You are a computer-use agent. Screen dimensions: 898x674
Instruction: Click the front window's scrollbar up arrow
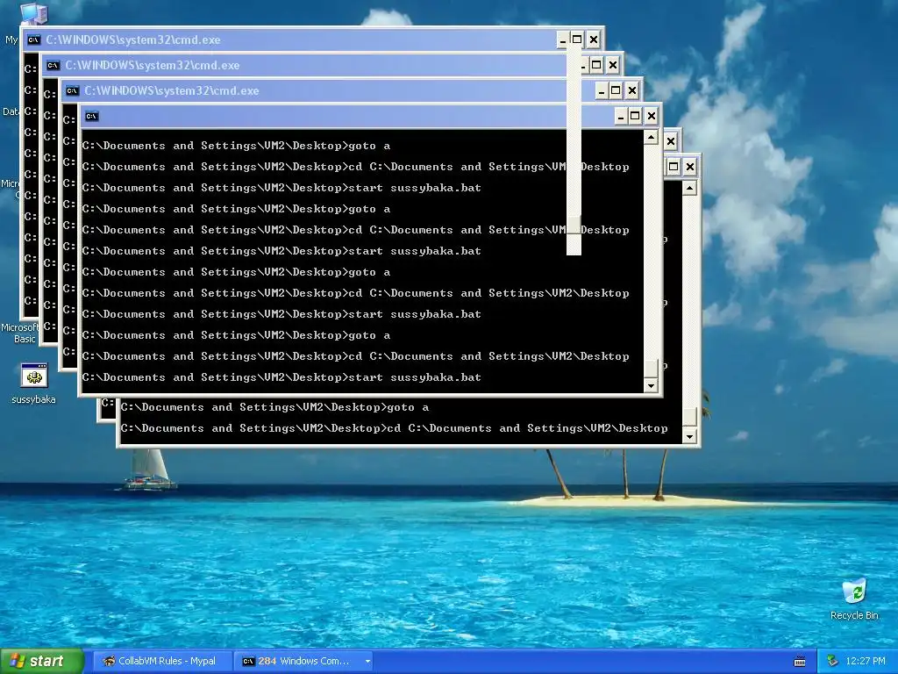651,137
